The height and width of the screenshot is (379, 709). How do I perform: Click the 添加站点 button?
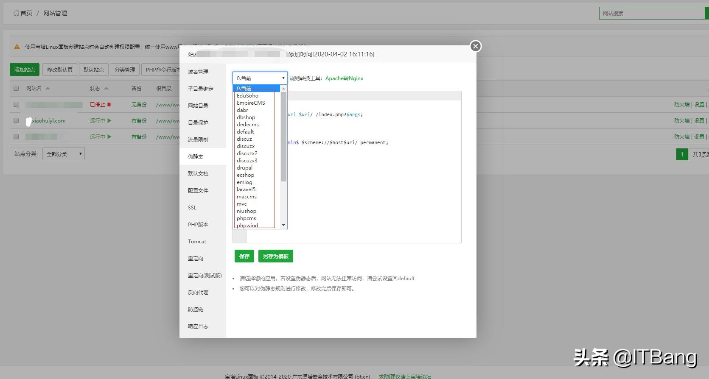[x=25, y=70]
